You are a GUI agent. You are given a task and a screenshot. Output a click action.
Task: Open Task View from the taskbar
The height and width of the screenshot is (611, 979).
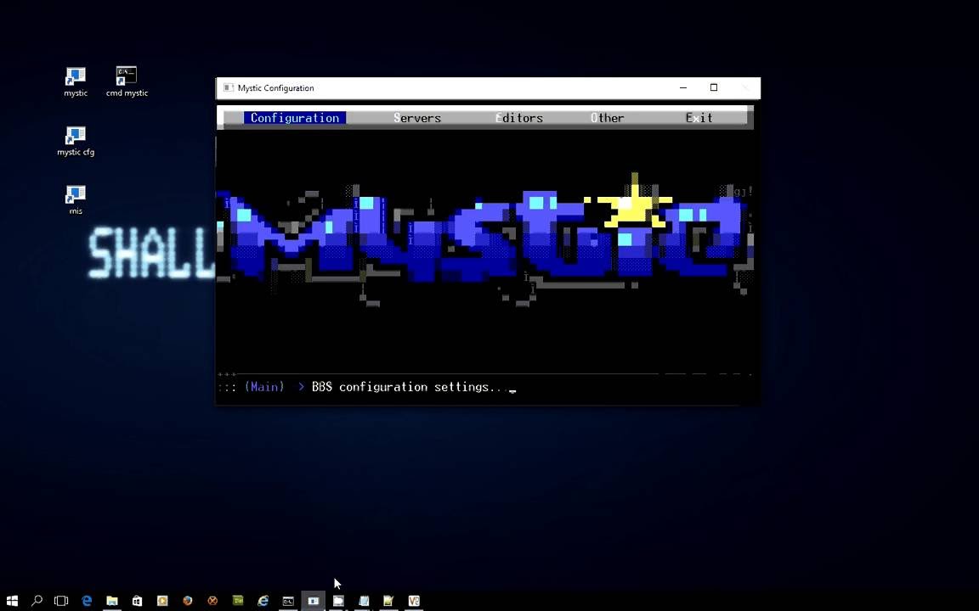(61, 601)
